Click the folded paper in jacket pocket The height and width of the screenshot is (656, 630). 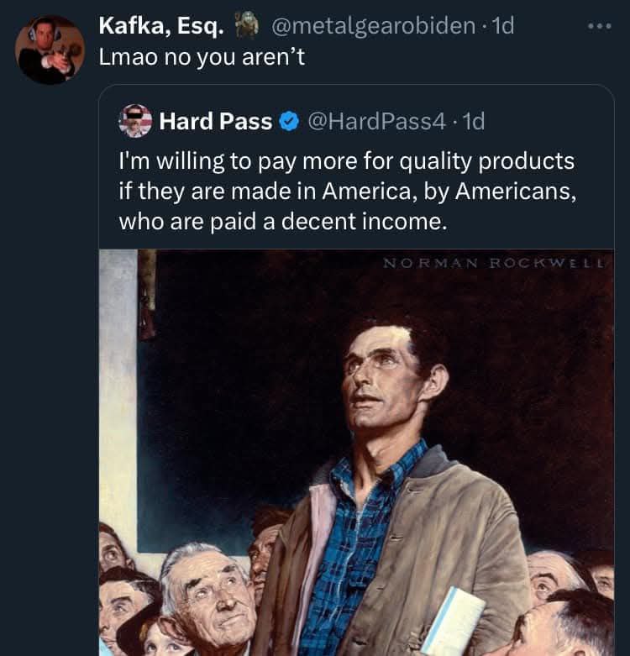tap(454, 620)
